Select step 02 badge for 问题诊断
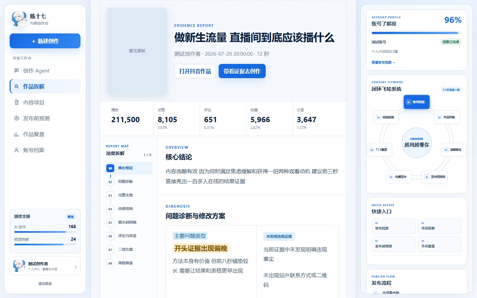The image size is (477, 298). click(110, 182)
